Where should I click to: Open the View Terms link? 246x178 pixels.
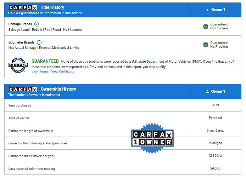click(40, 71)
